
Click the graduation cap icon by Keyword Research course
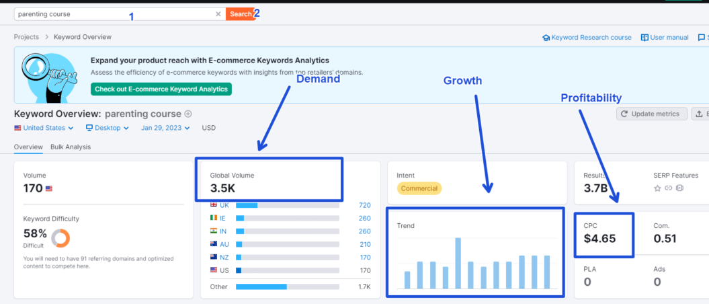pyautogui.click(x=546, y=38)
